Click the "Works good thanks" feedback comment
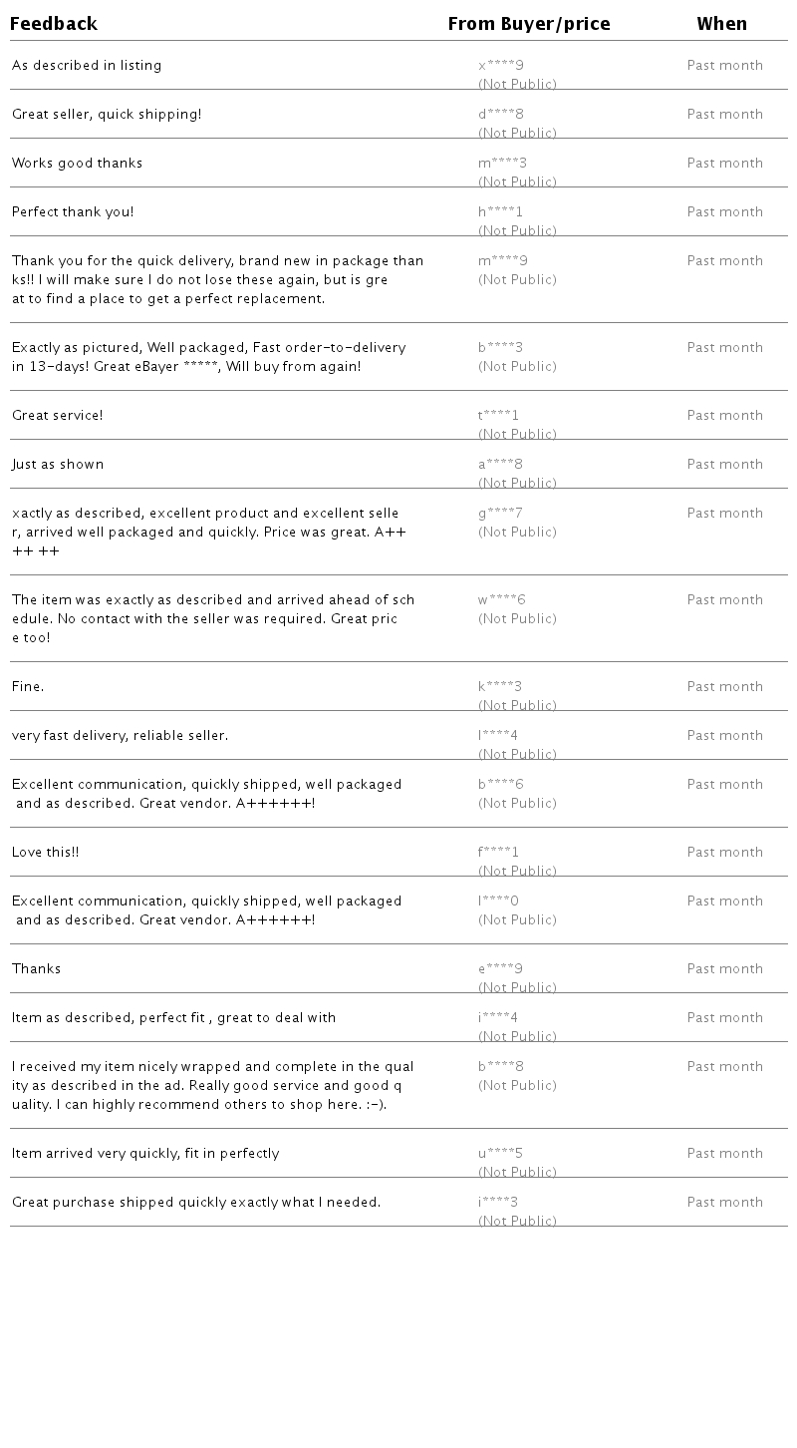This screenshot has height=1448, width=797. [x=78, y=164]
